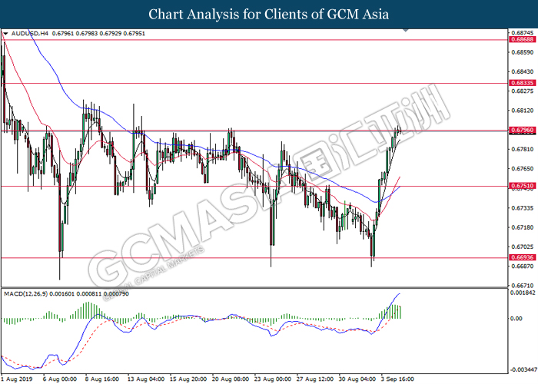Click the 20 Aug 08:00 time label
The image size is (538, 384).
(x=231, y=379)
